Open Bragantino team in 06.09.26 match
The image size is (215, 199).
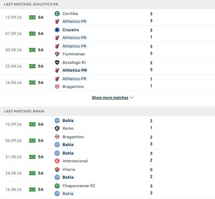click(x=73, y=137)
